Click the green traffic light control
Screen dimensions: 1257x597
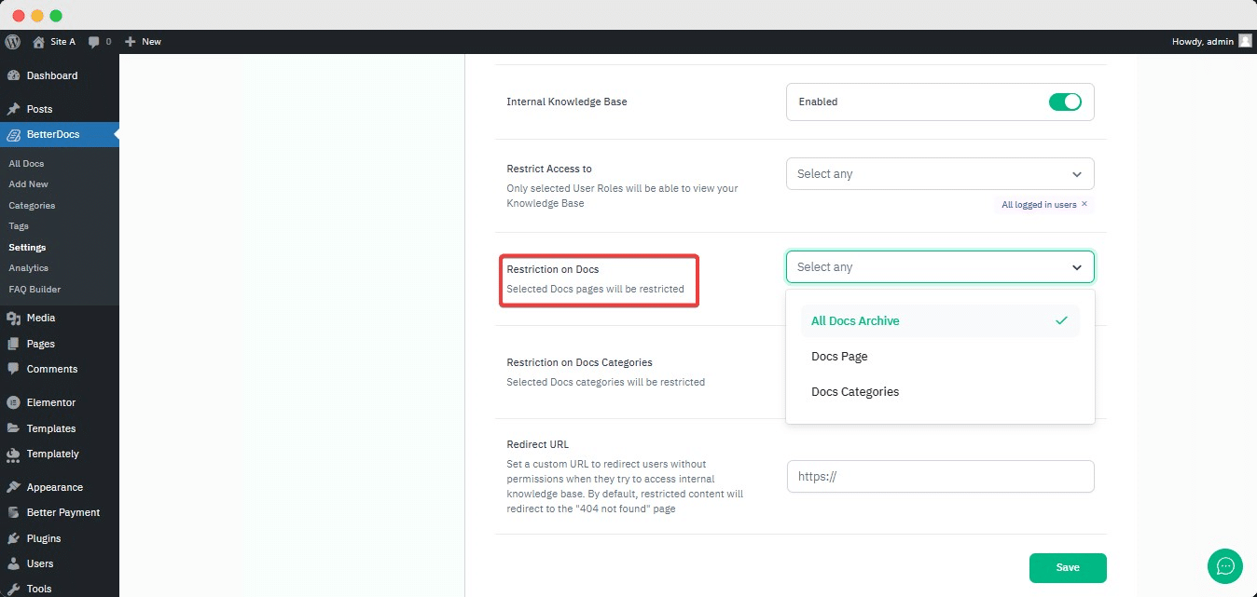click(55, 15)
